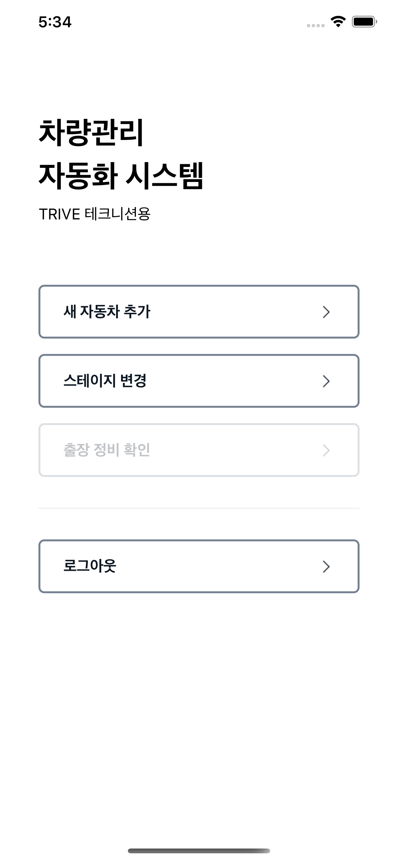The width and height of the screenshot is (398, 861).
Task: Click the chevron arrow next to 스테이지 변경
Action: 326,381
